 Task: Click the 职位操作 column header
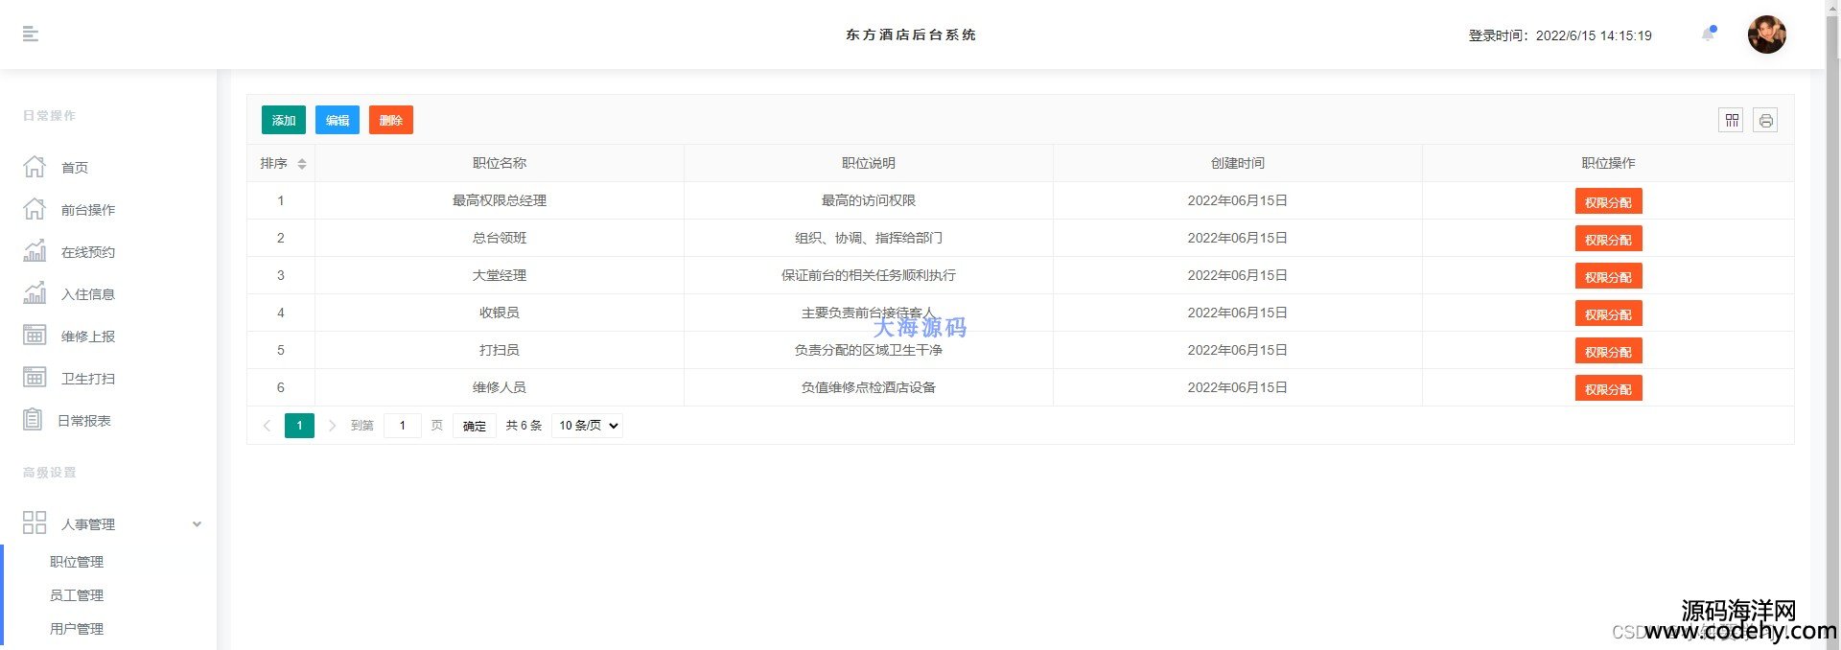point(1608,163)
